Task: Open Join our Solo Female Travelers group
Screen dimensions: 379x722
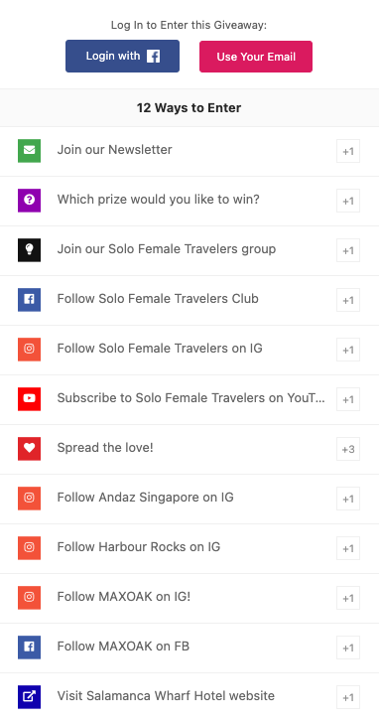Action: pyautogui.click(x=189, y=250)
